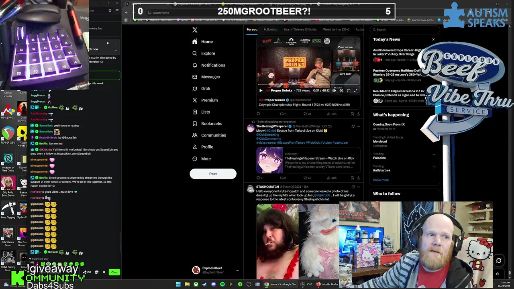Viewport: 514px width, 289px height.
Task: Open more options for Paladins trend
Action: click(x=434, y=154)
